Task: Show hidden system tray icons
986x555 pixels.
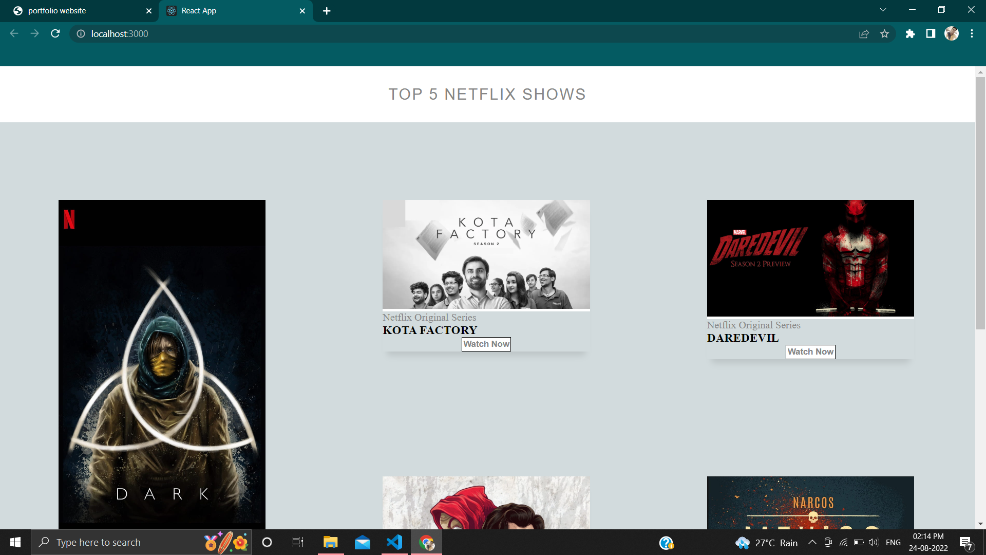Action: (812, 542)
